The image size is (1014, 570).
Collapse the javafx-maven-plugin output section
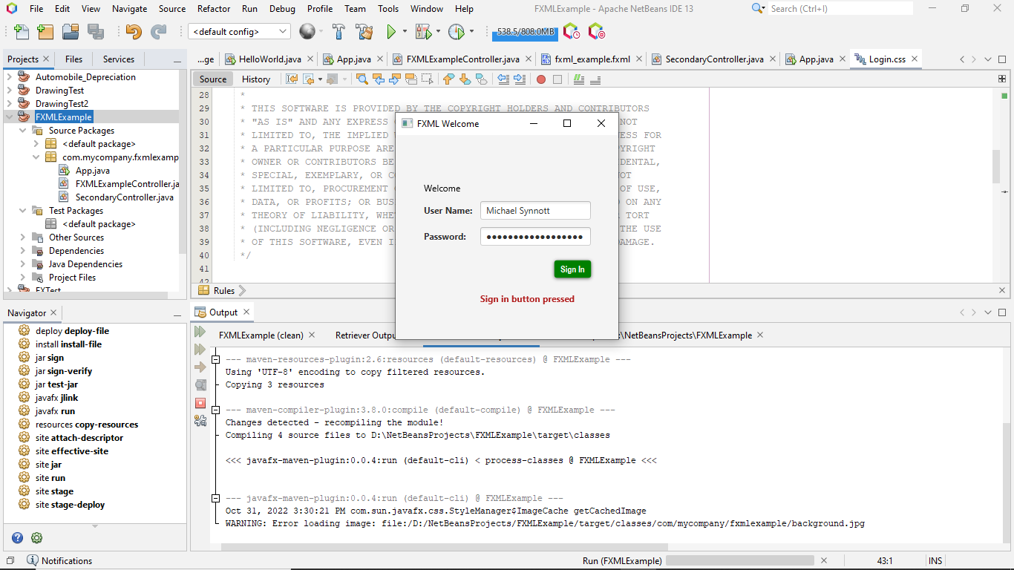[215, 498]
